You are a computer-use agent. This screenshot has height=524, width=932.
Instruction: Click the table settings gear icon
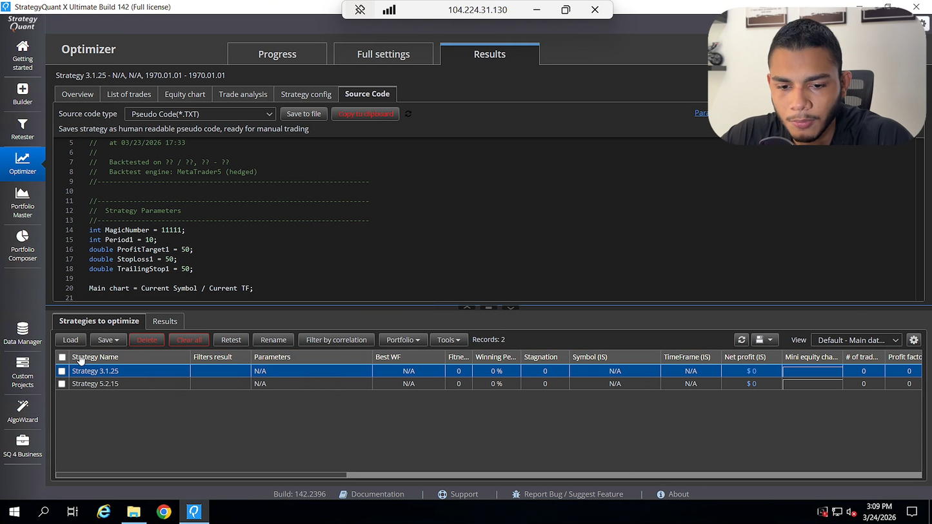(913, 340)
